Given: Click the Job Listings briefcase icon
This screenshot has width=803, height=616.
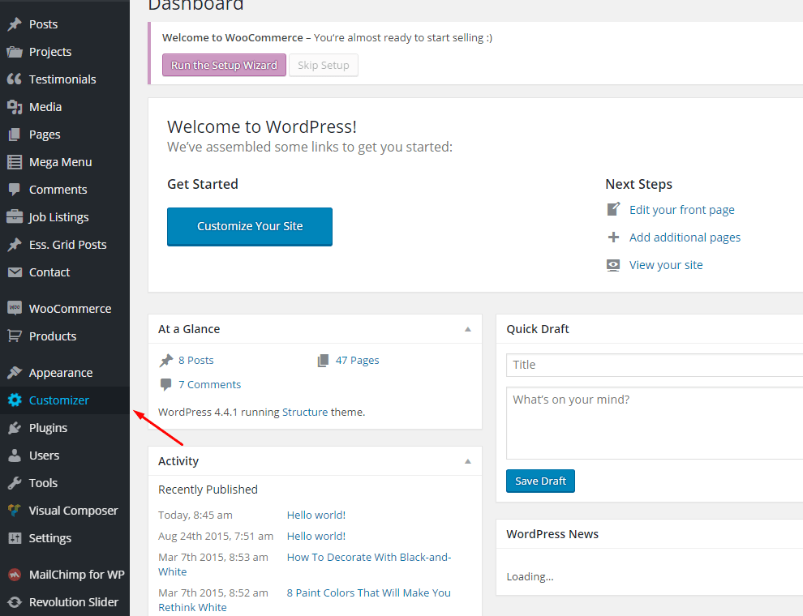Looking at the screenshot, I should (x=15, y=217).
